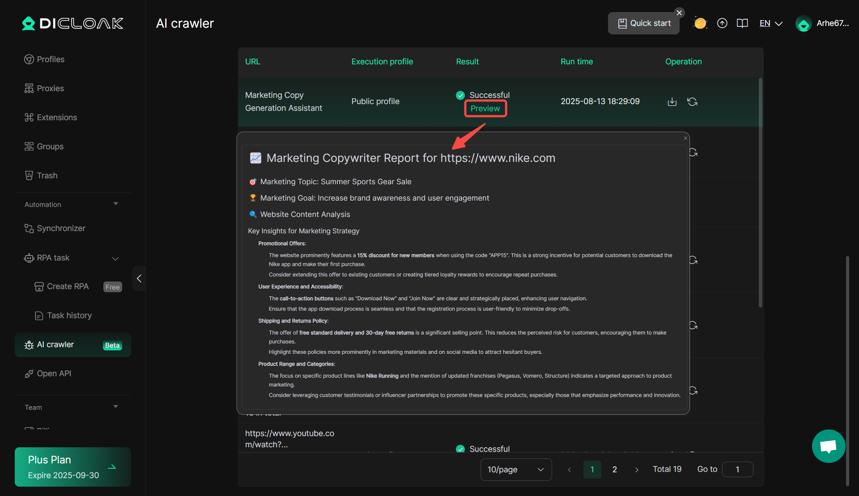This screenshot has width=859, height=496.
Task: Click the Extensions command icon
Action: 29,118
